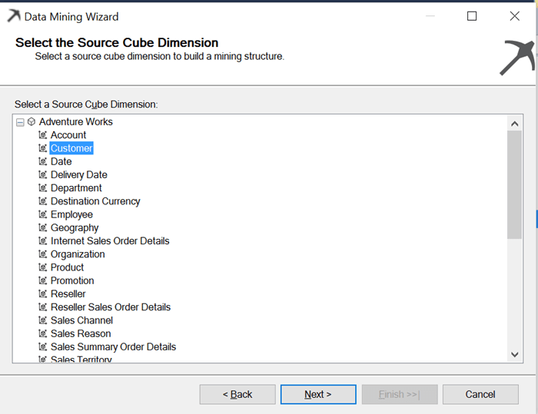Click the vertical scrollbar thumb
Screen dimensions: 538x414
click(515, 185)
